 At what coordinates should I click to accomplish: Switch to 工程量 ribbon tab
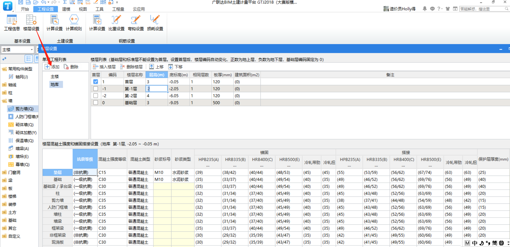tap(118, 9)
